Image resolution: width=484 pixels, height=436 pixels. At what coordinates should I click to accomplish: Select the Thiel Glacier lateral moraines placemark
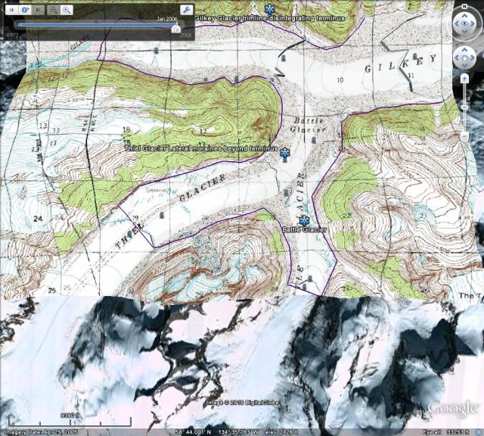pyautogui.click(x=284, y=154)
